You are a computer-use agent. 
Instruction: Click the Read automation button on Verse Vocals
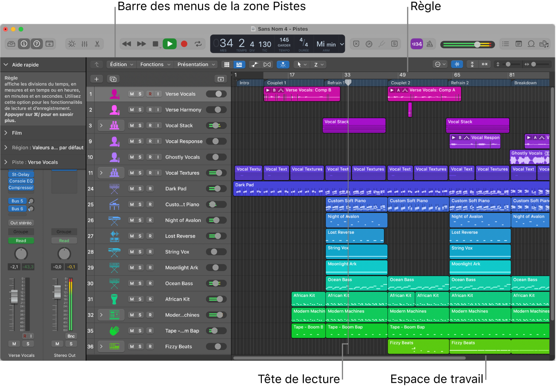(x=21, y=241)
